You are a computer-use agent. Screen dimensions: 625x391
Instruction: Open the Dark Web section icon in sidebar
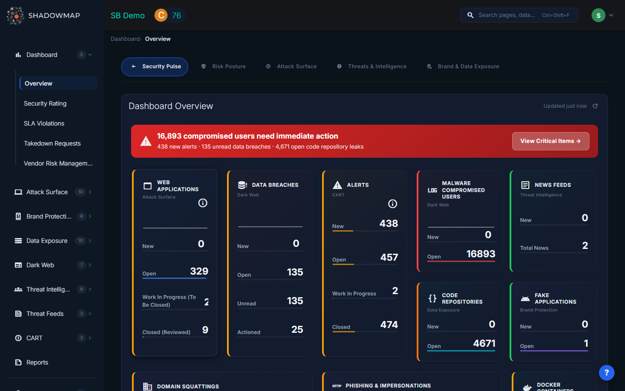click(x=18, y=265)
